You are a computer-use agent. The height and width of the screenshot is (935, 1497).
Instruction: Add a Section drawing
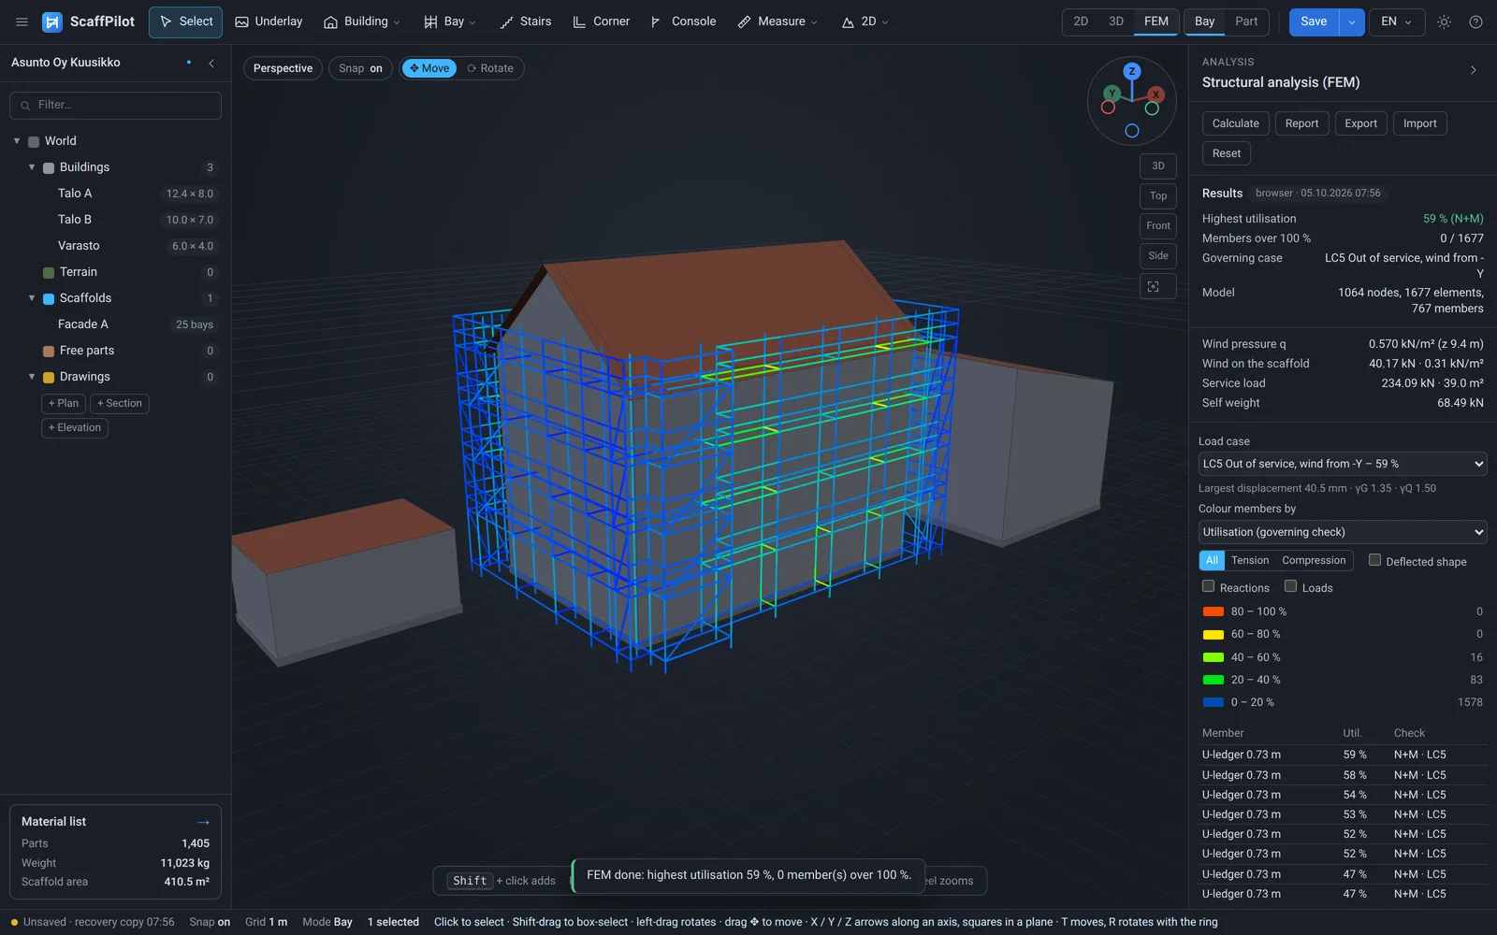click(x=120, y=403)
